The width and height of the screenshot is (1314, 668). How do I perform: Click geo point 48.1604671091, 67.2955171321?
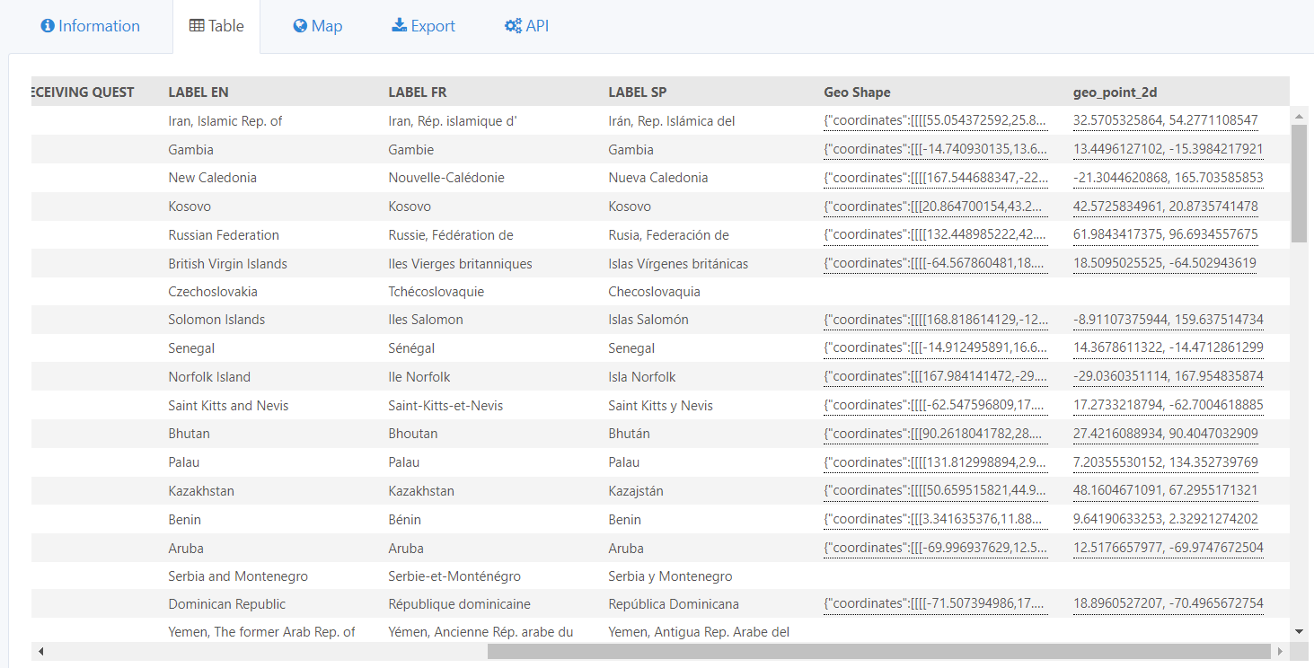point(1166,491)
